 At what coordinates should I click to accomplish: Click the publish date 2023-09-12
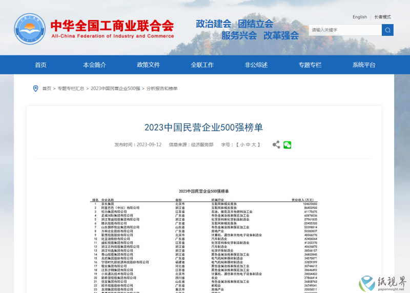[x=149, y=144]
